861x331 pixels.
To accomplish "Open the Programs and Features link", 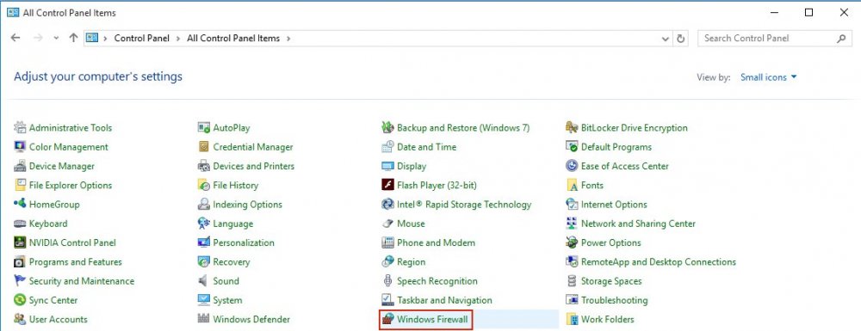I will pos(75,262).
